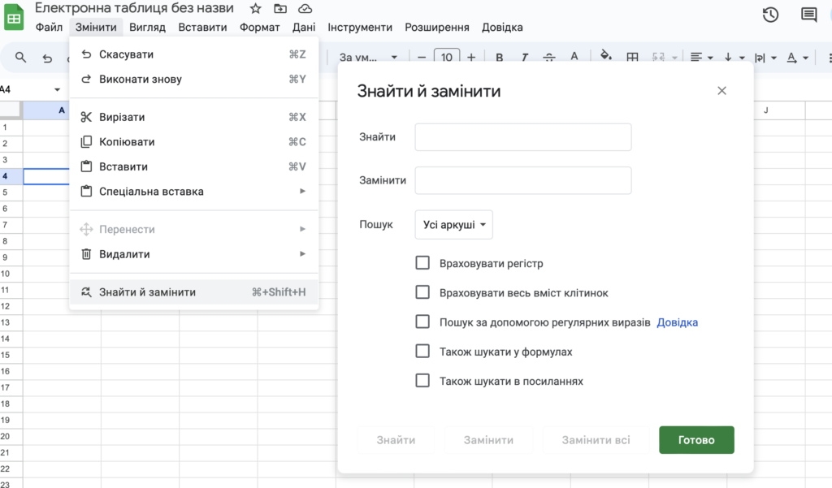Viewport: 832px width, 488px height.
Task: Toggle bold formatting in the toolbar
Action: click(500, 58)
